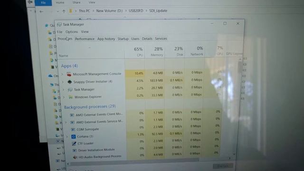
Task: Expand the Microsoft Management Console entry
Action: pyautogui.click(x=62, y=74)
